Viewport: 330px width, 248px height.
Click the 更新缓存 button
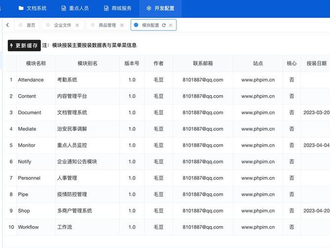click(24, 45)
